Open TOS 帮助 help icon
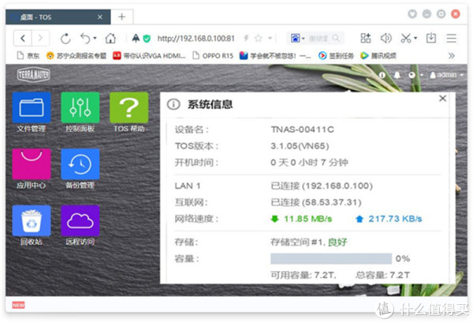This screenshot has height=323, width=473. (x=128, y=107)
